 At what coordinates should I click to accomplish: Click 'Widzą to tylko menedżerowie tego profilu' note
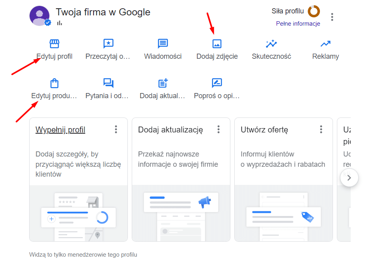point(83,255)
